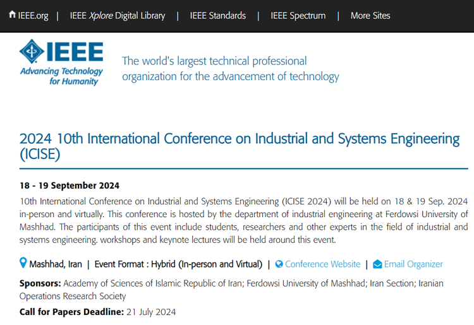
Task: Click the world's largest technical organization slogan
Action: tap(230, 69)
